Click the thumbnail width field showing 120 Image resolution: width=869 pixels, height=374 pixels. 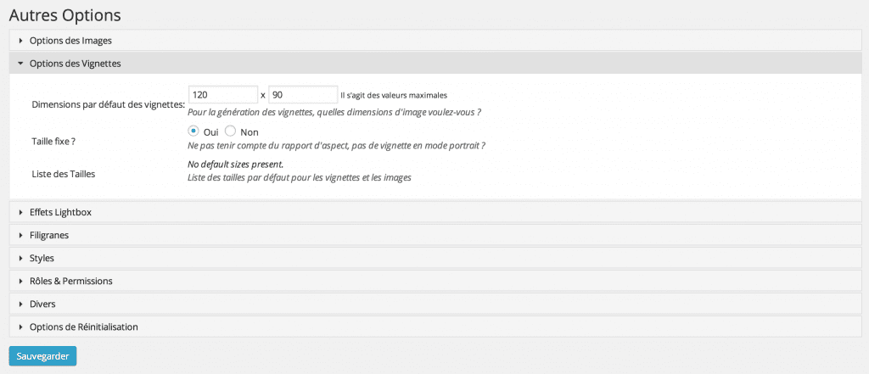tap(223, 95)
